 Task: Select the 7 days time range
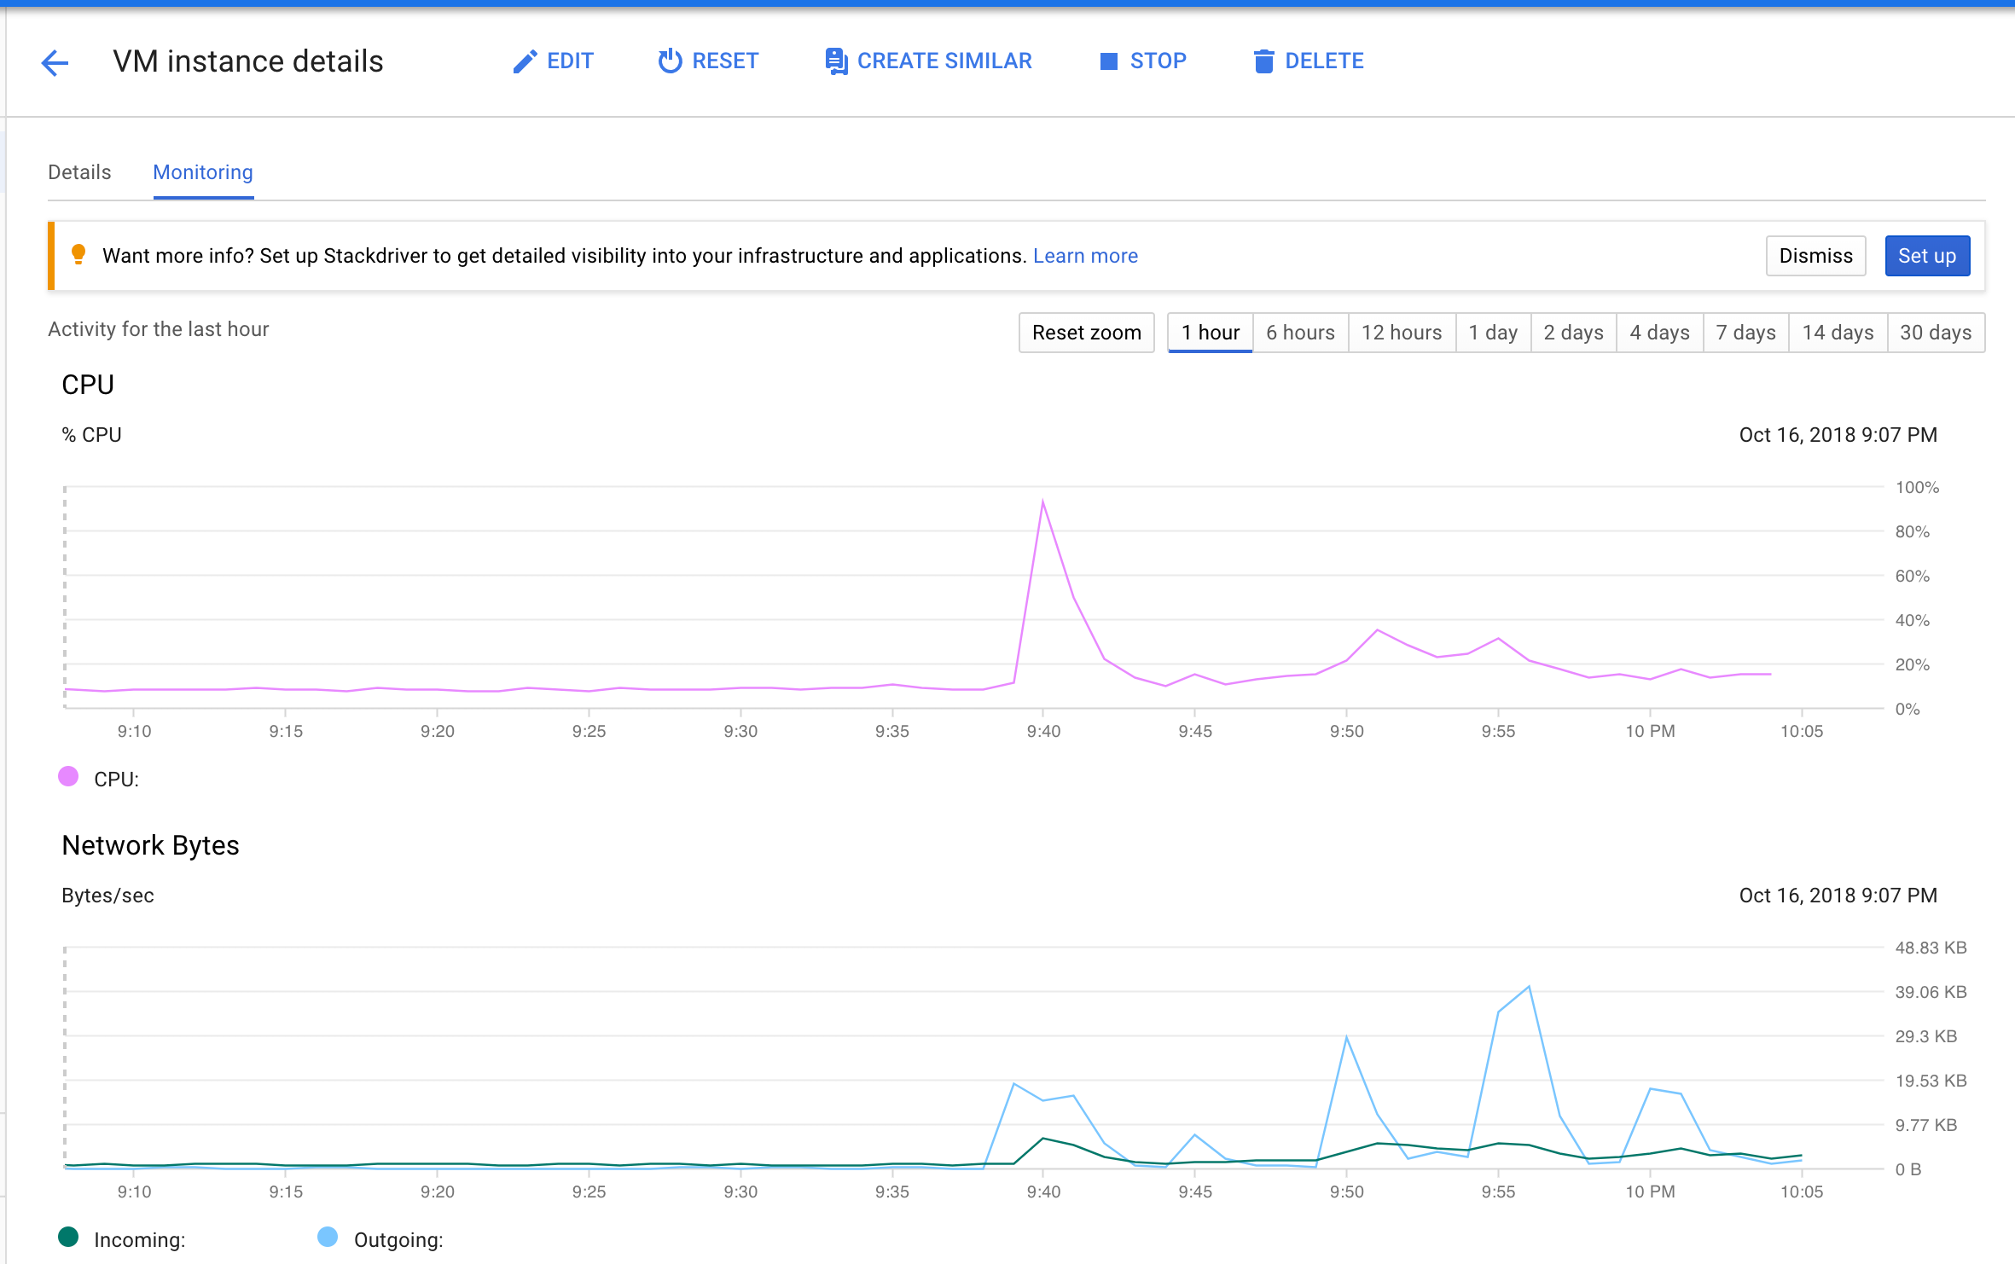pyautogui.click(x=1745, y=333)
